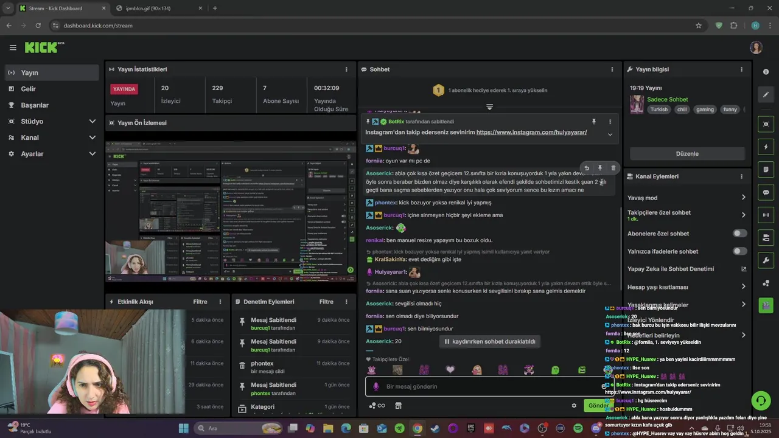
Task: Bookmark this page with the star icon
Action: (x=699, y=26)
